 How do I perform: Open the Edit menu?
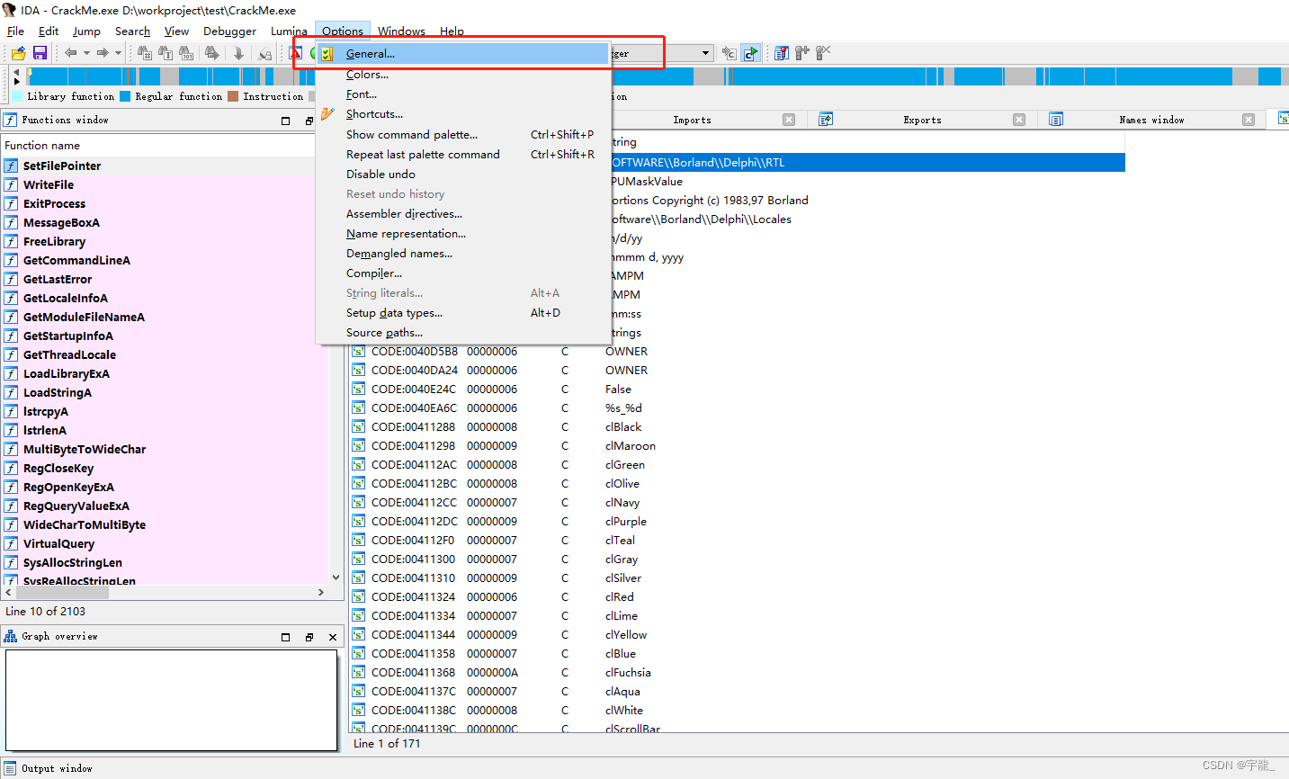[49, 31]
